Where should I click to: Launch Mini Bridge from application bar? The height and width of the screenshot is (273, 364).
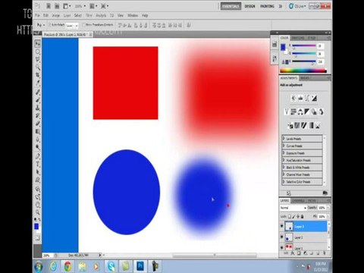pyautogui.click(x=57, y=6)
